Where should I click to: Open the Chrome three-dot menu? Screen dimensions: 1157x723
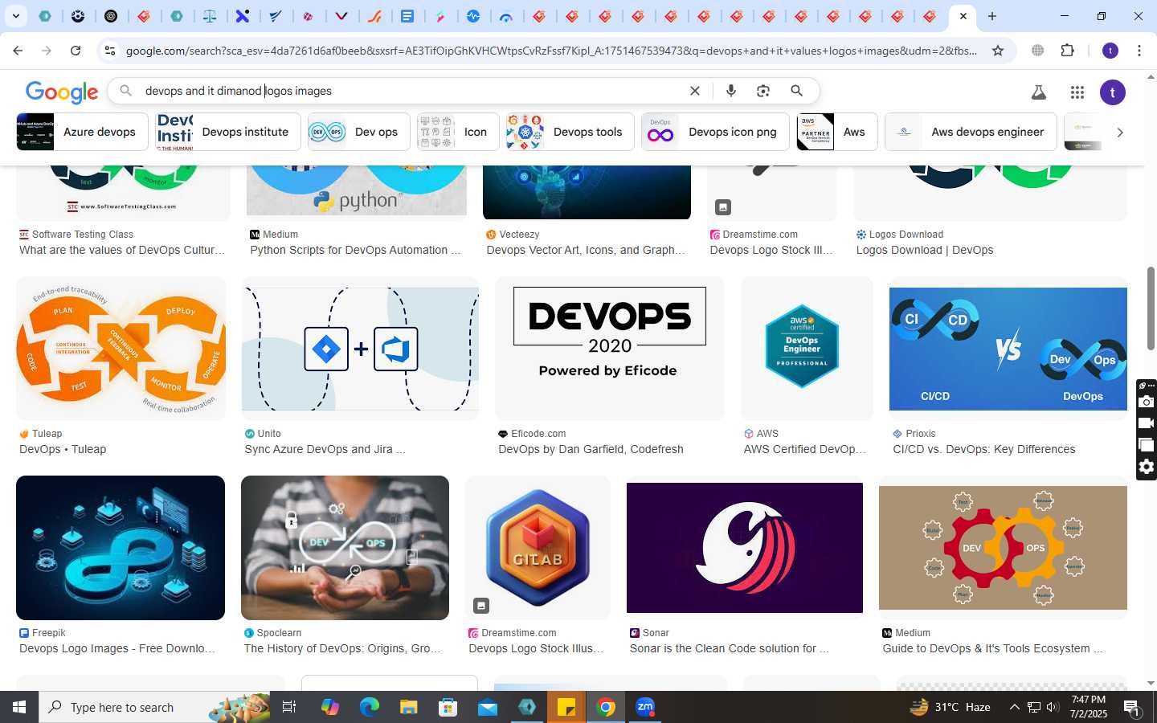pyautogui.click(x=1139, y=51)
